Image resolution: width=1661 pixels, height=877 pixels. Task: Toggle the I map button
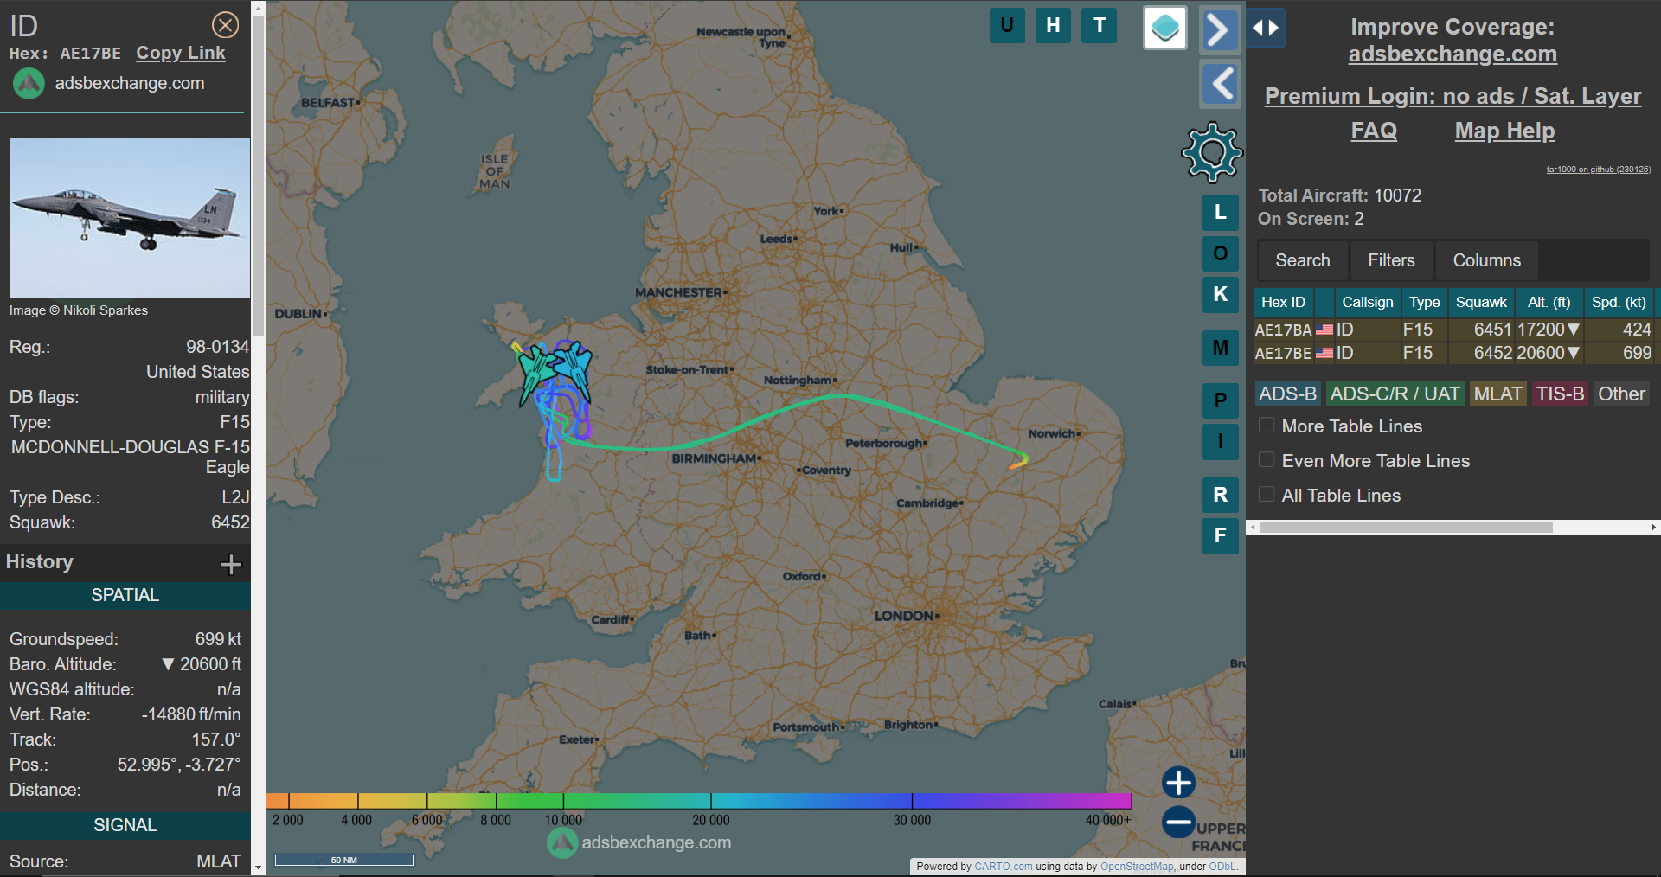1221,441
